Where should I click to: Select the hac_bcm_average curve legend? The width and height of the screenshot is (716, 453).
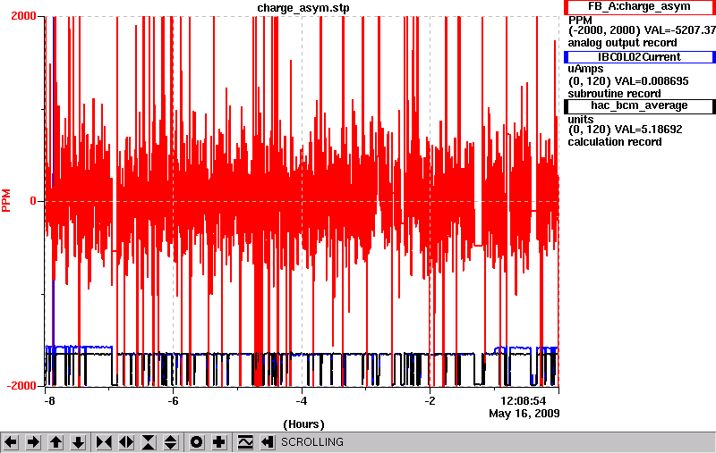click(639, 105)
